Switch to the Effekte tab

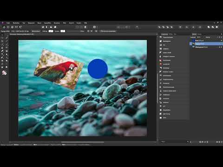point(171,34)
